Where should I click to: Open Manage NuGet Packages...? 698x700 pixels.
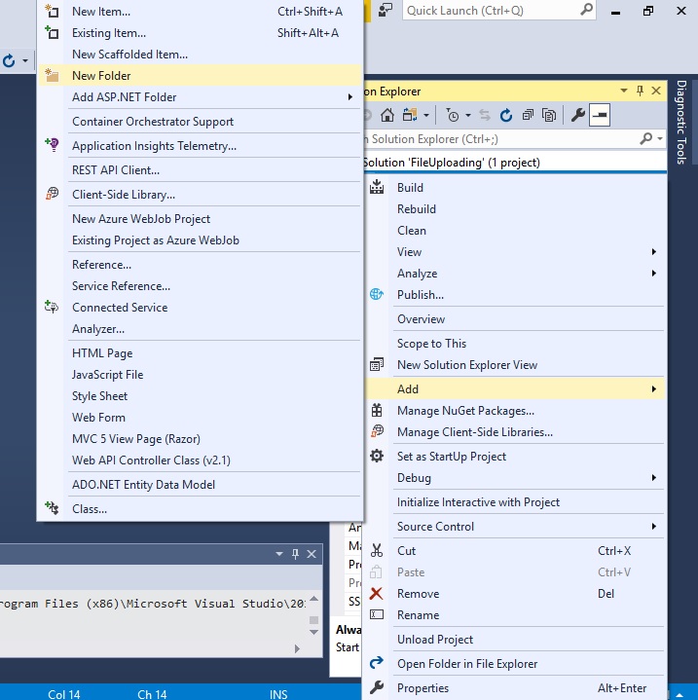(515, 411)
